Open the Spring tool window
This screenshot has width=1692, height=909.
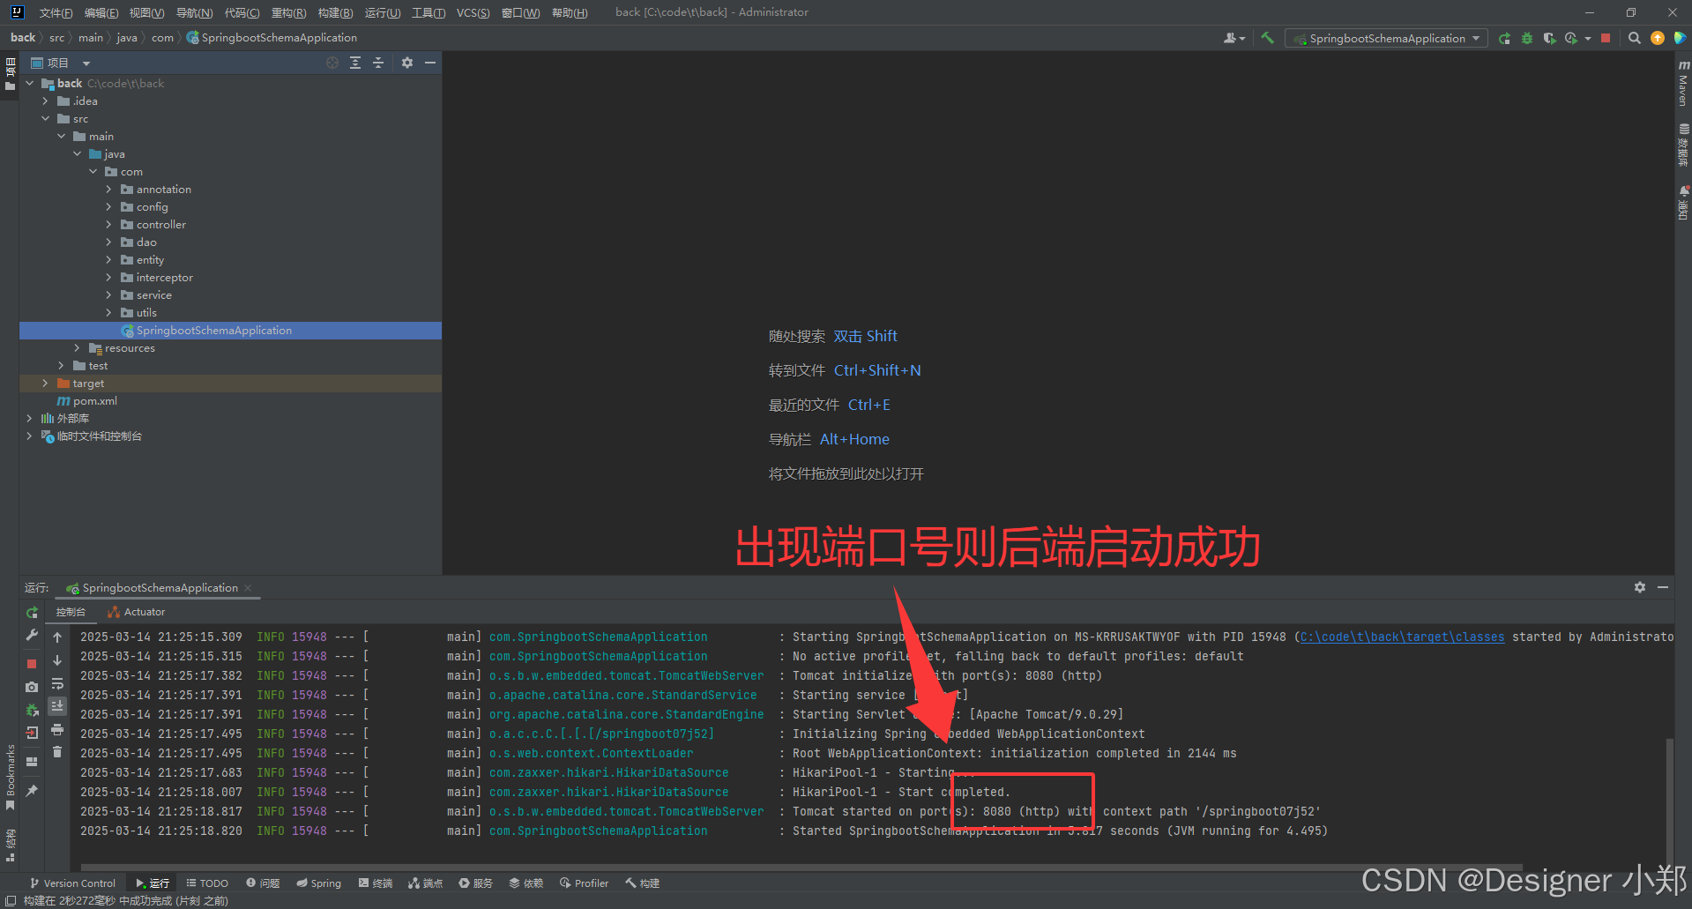[319, 883]
